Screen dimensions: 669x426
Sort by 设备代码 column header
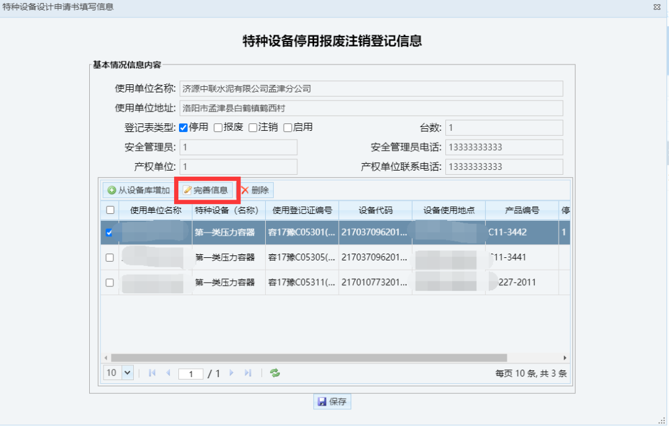pyautogui.click(x=375, y=210)
